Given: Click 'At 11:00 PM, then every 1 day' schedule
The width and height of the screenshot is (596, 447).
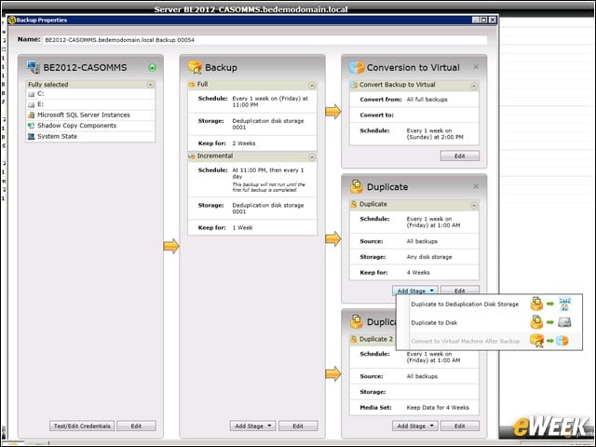Looking at the screenshot, I should (268, 173).
